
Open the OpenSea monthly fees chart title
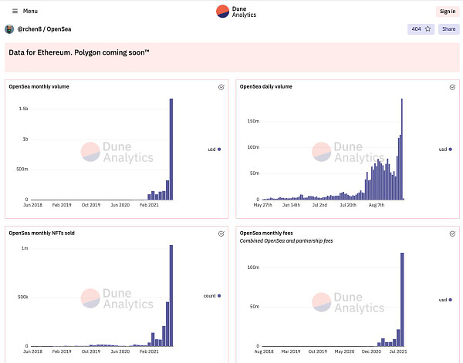(266, 234)
